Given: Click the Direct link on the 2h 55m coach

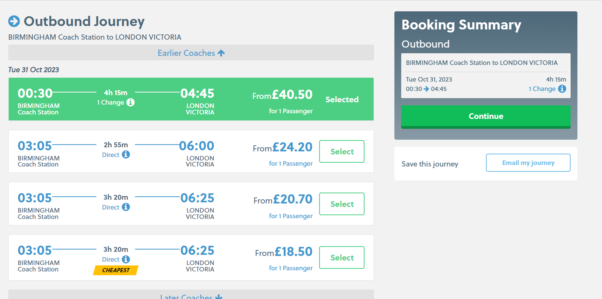Looking at the screenshot, I should point(110,155).
